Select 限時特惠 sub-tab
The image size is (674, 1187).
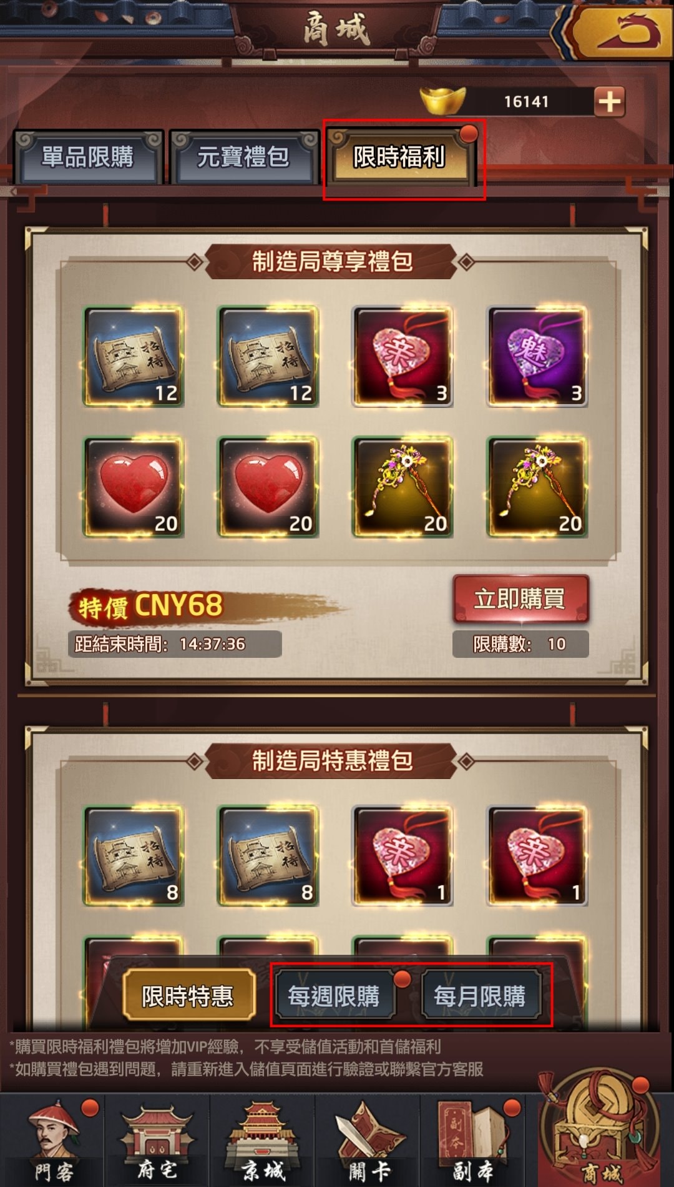point(188,995)
